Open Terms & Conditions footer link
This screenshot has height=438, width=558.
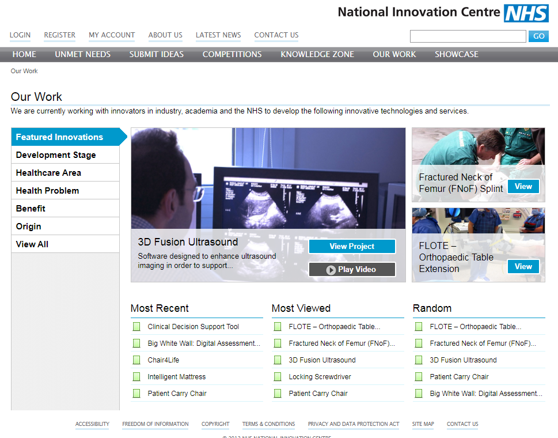pos(269,424)
